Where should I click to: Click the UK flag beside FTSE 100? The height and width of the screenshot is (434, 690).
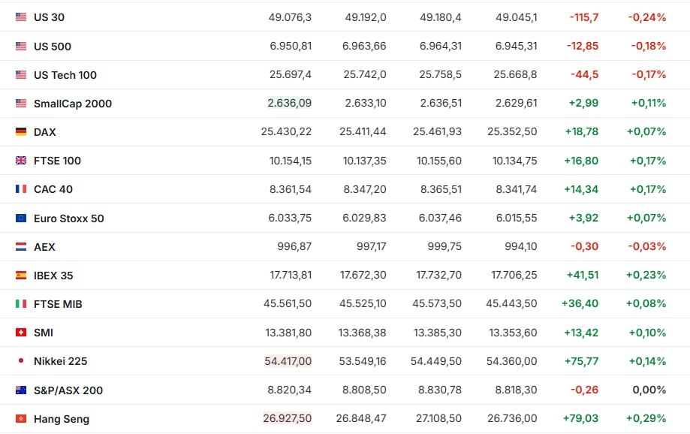click(21, 161)
